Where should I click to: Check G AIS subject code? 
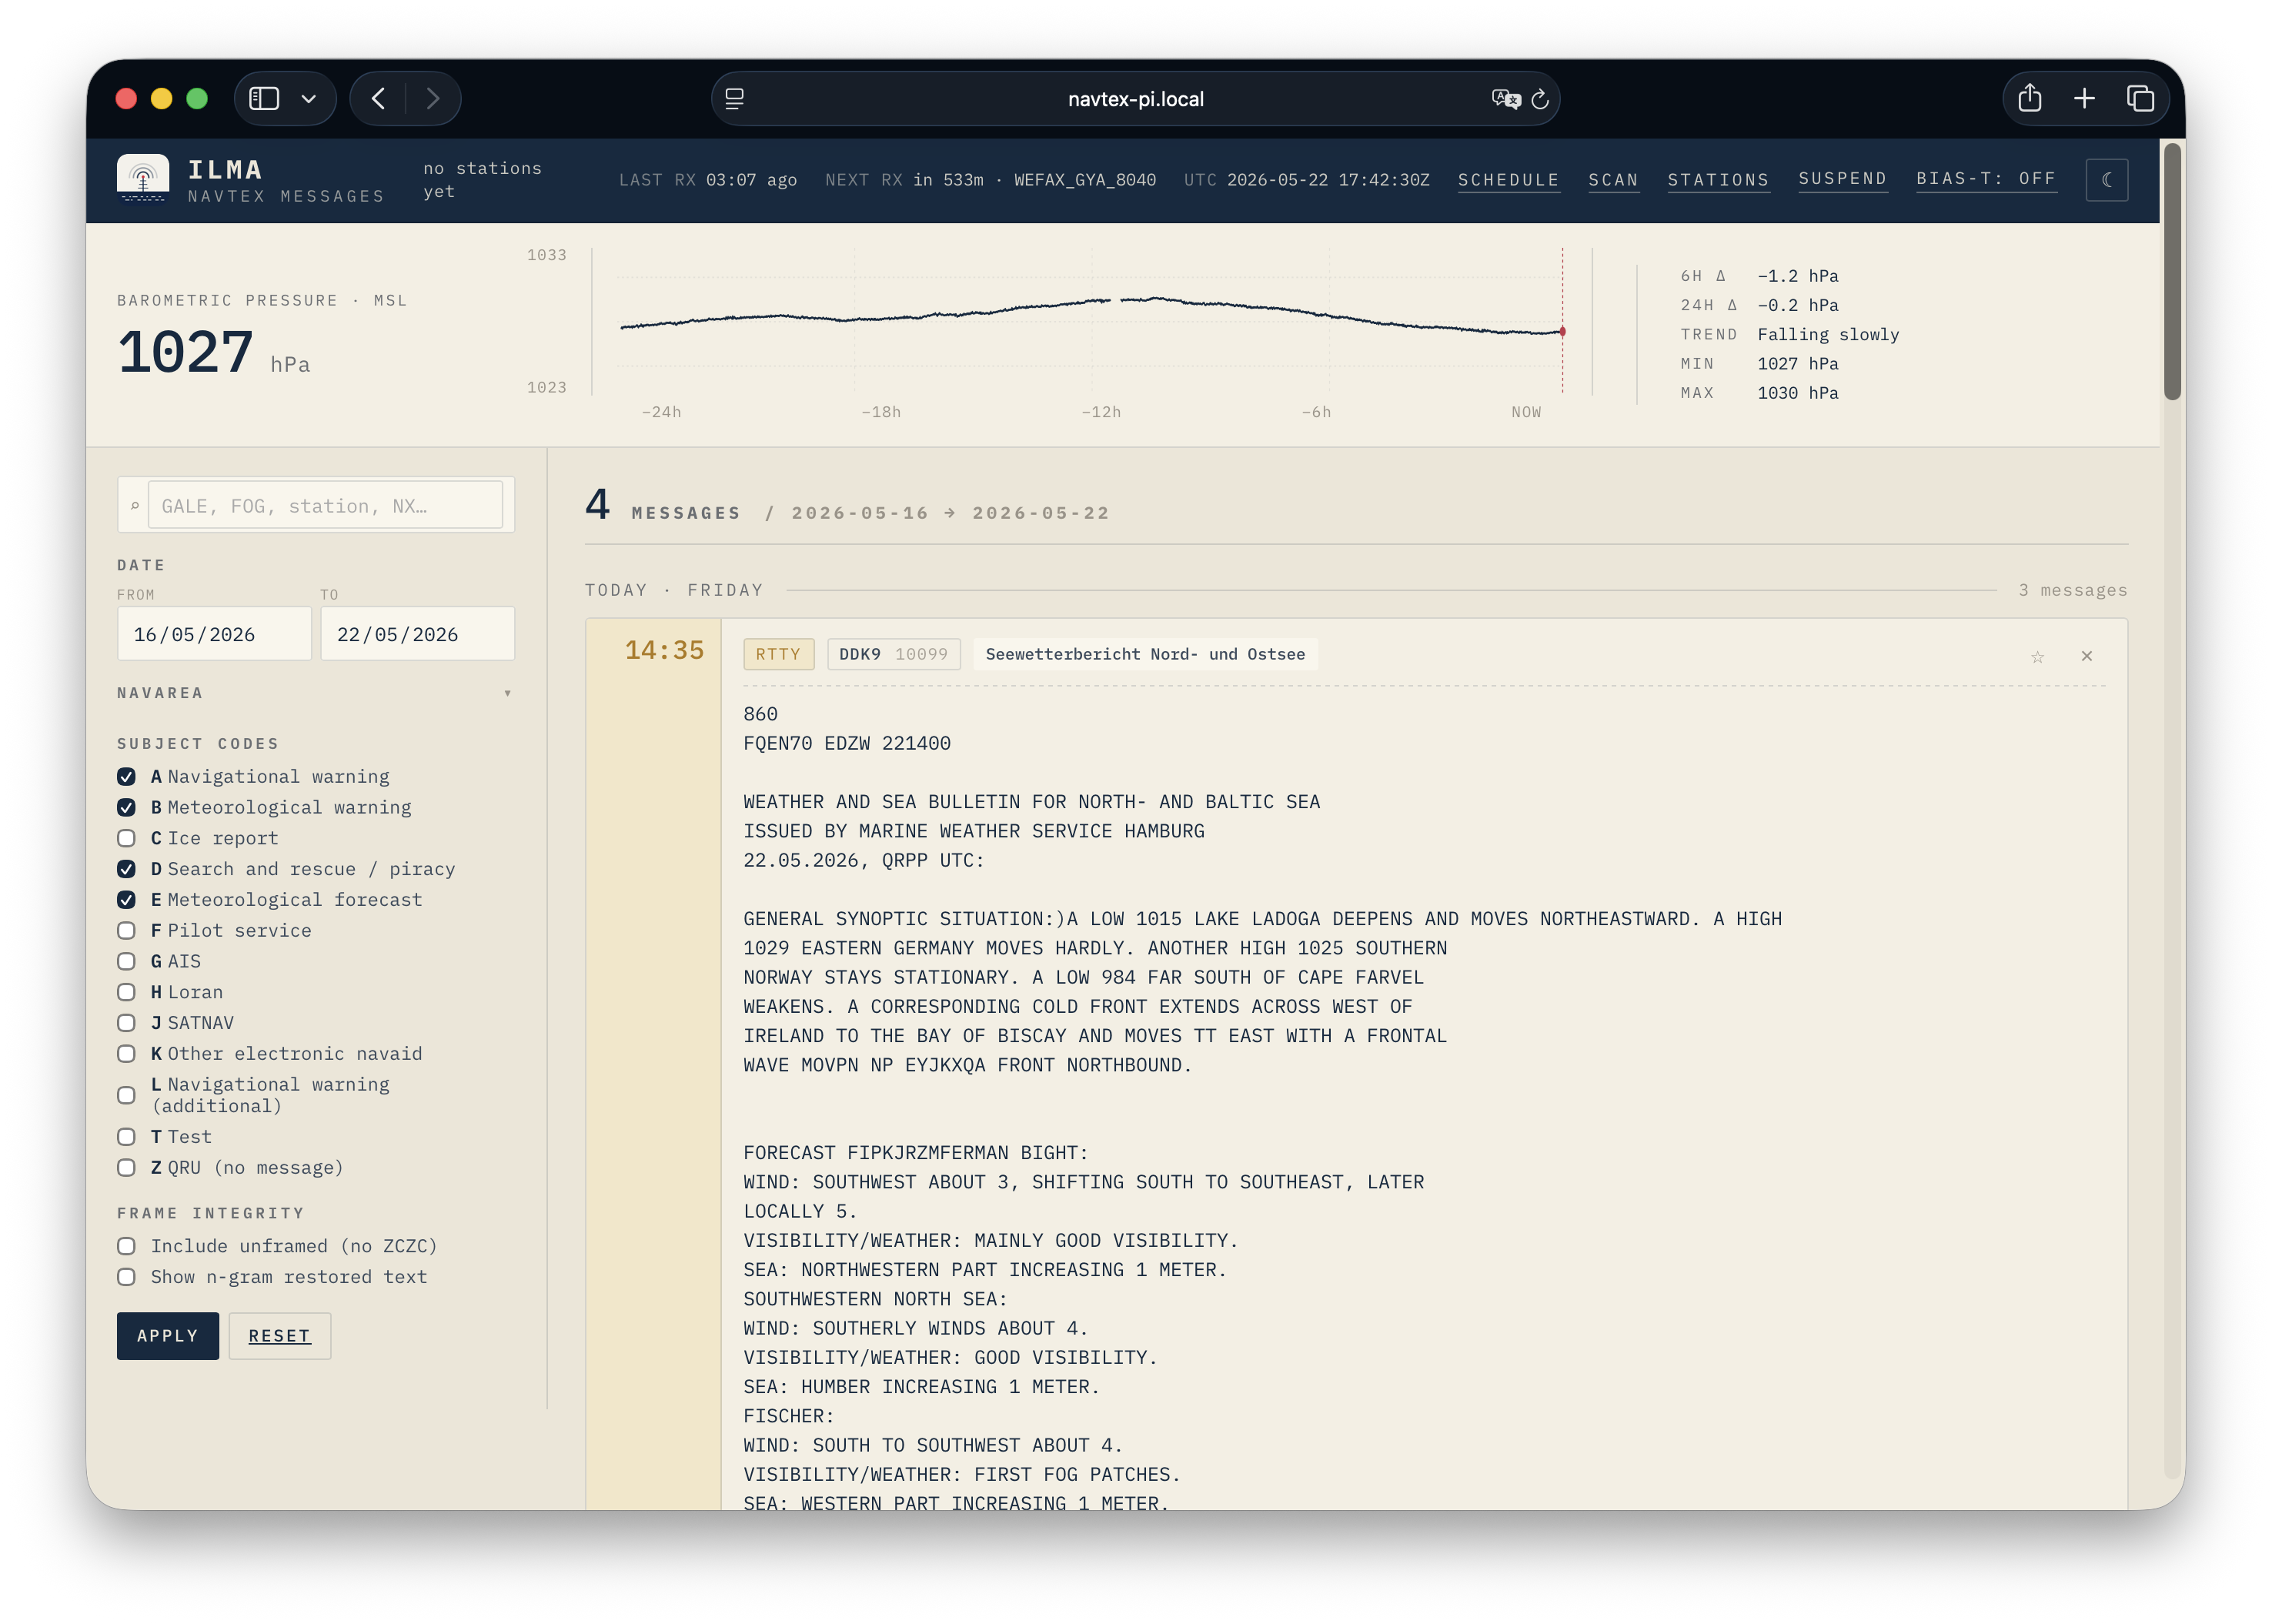tap(126, 961)
